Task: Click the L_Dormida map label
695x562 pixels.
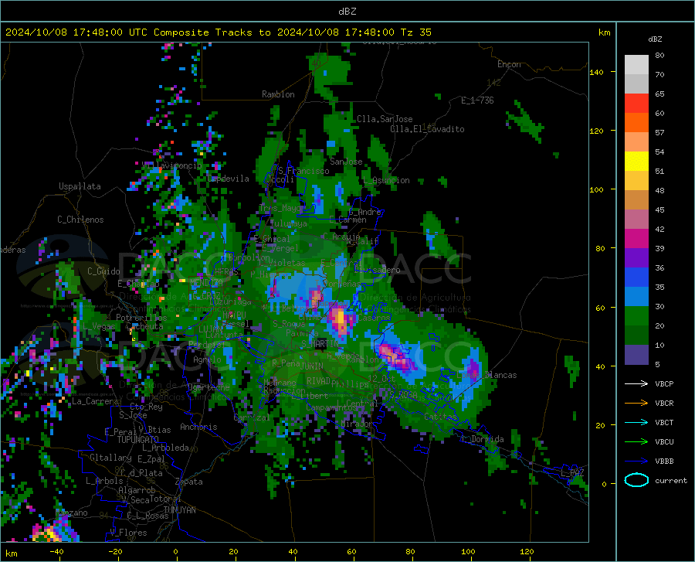Action: (x=482, y=439)
